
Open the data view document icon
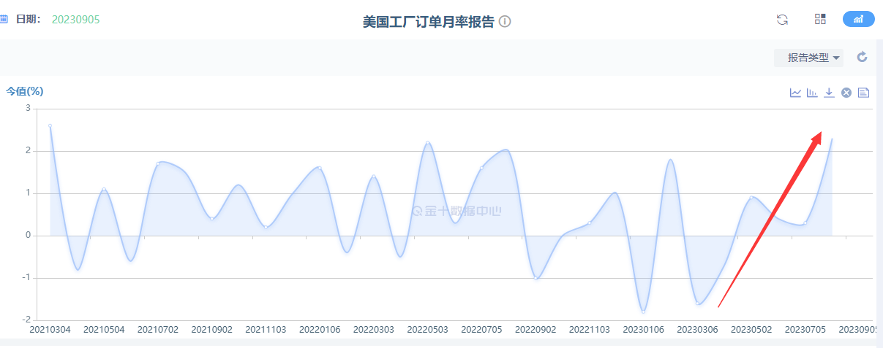click(863, 93)
